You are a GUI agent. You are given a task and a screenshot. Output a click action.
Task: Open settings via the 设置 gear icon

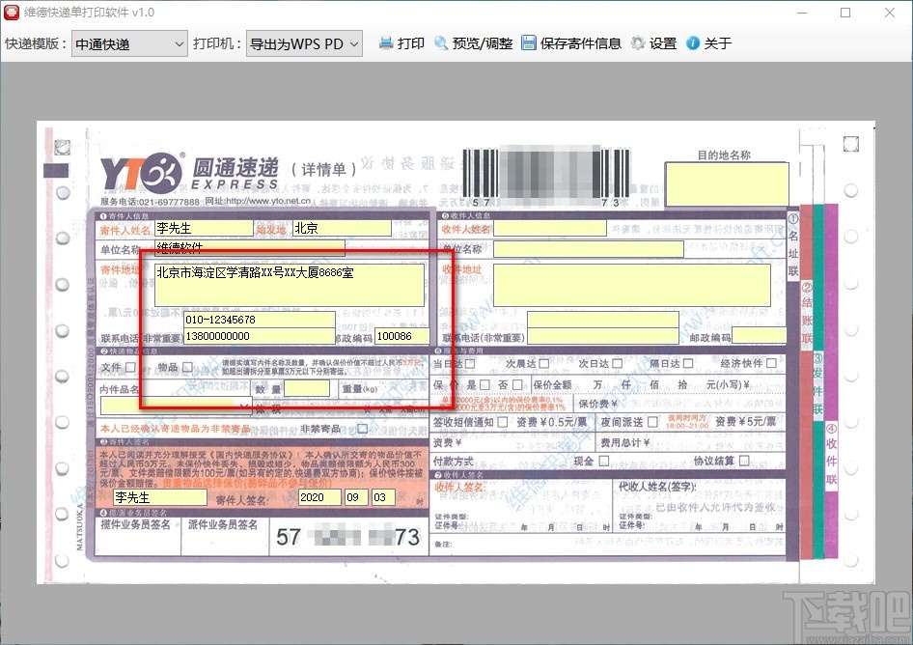[638, 42]
